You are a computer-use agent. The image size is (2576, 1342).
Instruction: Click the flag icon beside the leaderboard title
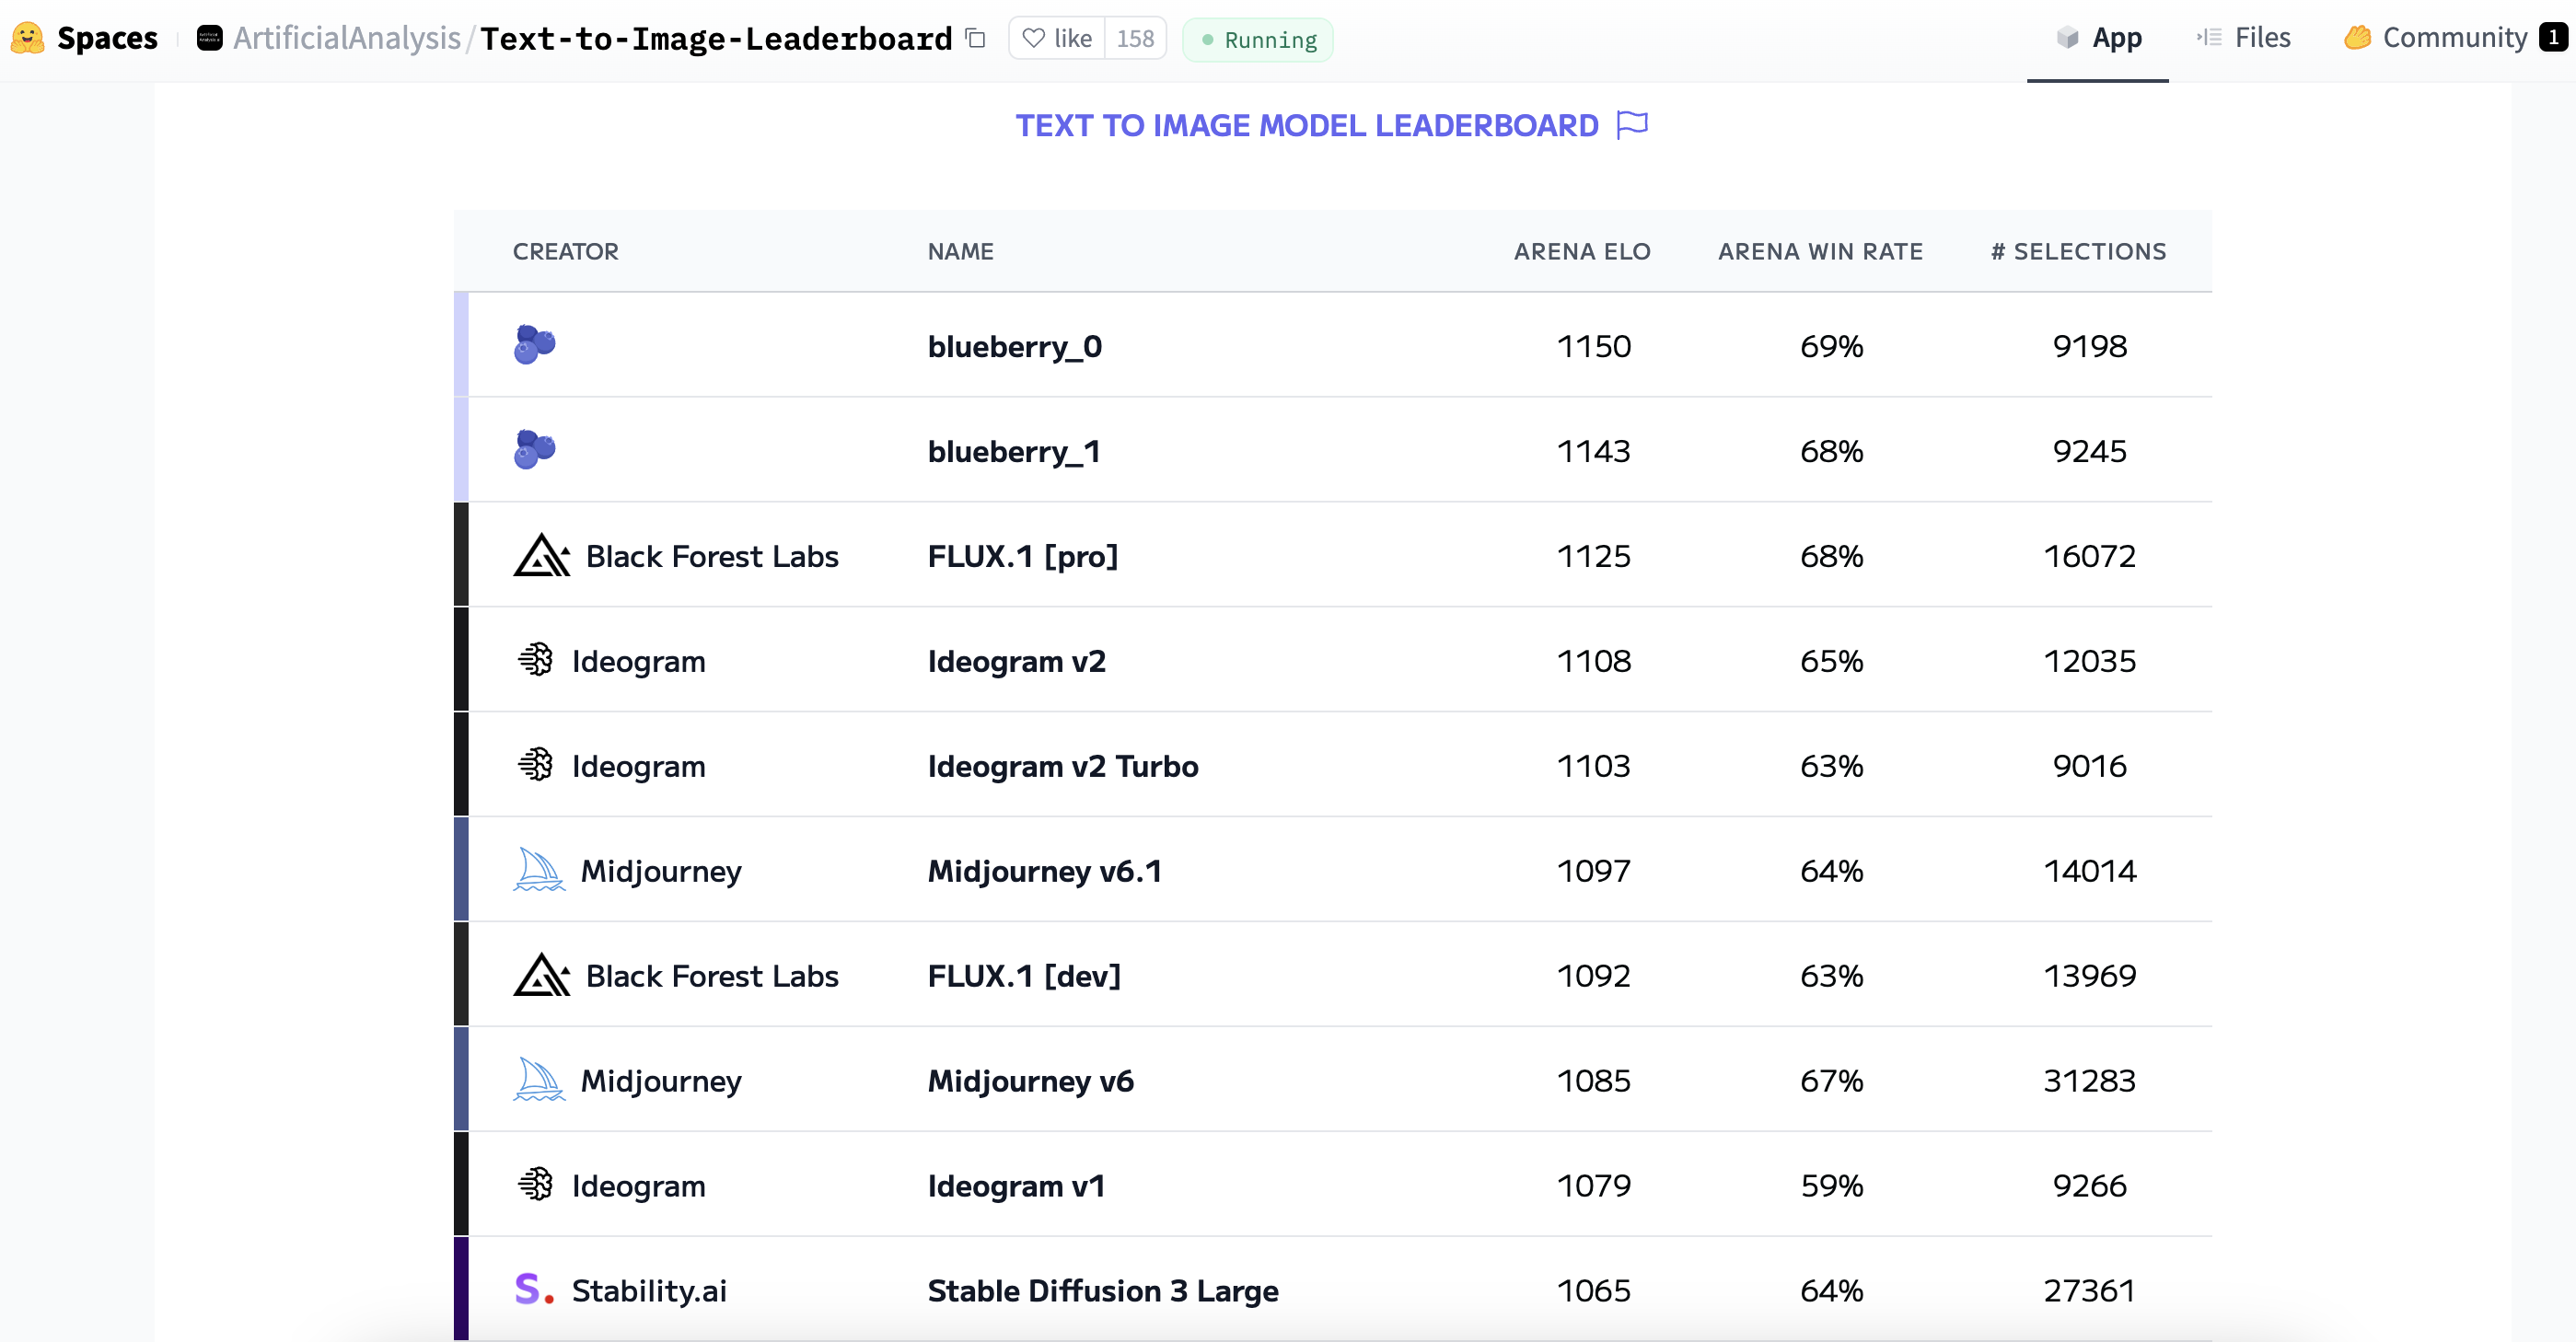click(1632, 125)
